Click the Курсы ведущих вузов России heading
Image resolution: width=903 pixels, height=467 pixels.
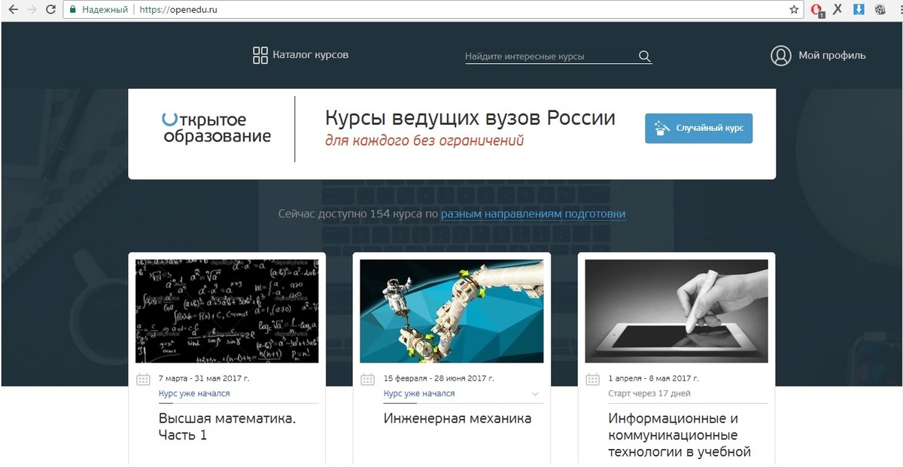(x=470, y=118)
